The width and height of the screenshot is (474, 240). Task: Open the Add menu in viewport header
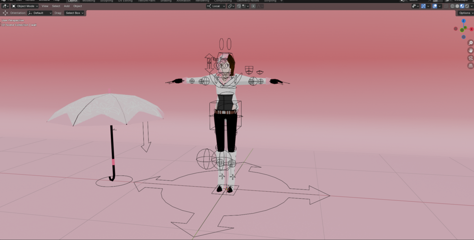pos(67,6)
